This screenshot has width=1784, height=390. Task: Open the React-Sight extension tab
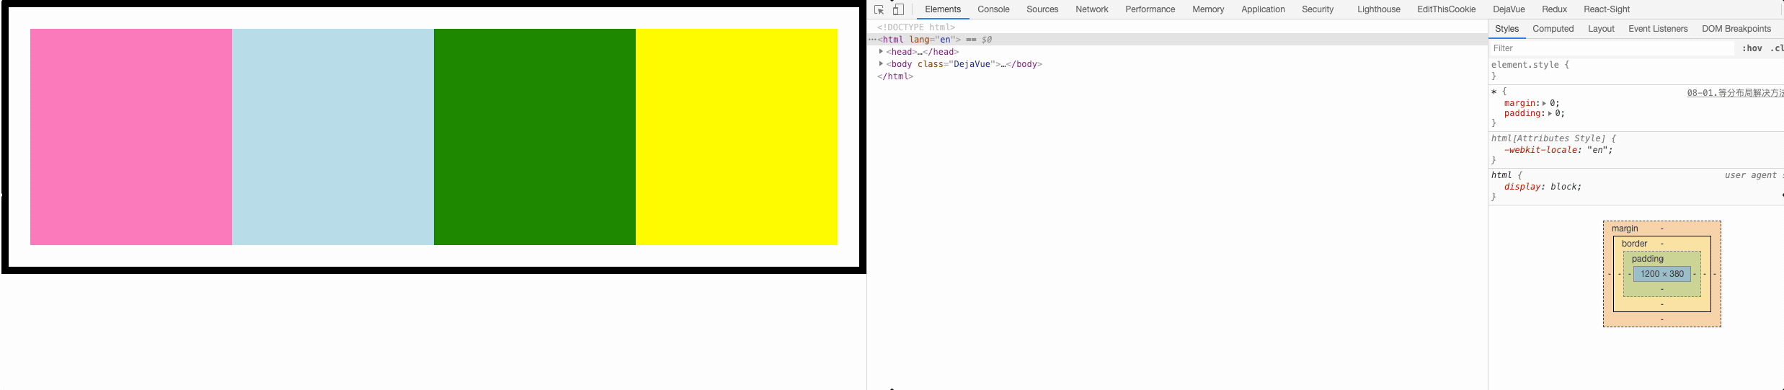coord(1607,9)
